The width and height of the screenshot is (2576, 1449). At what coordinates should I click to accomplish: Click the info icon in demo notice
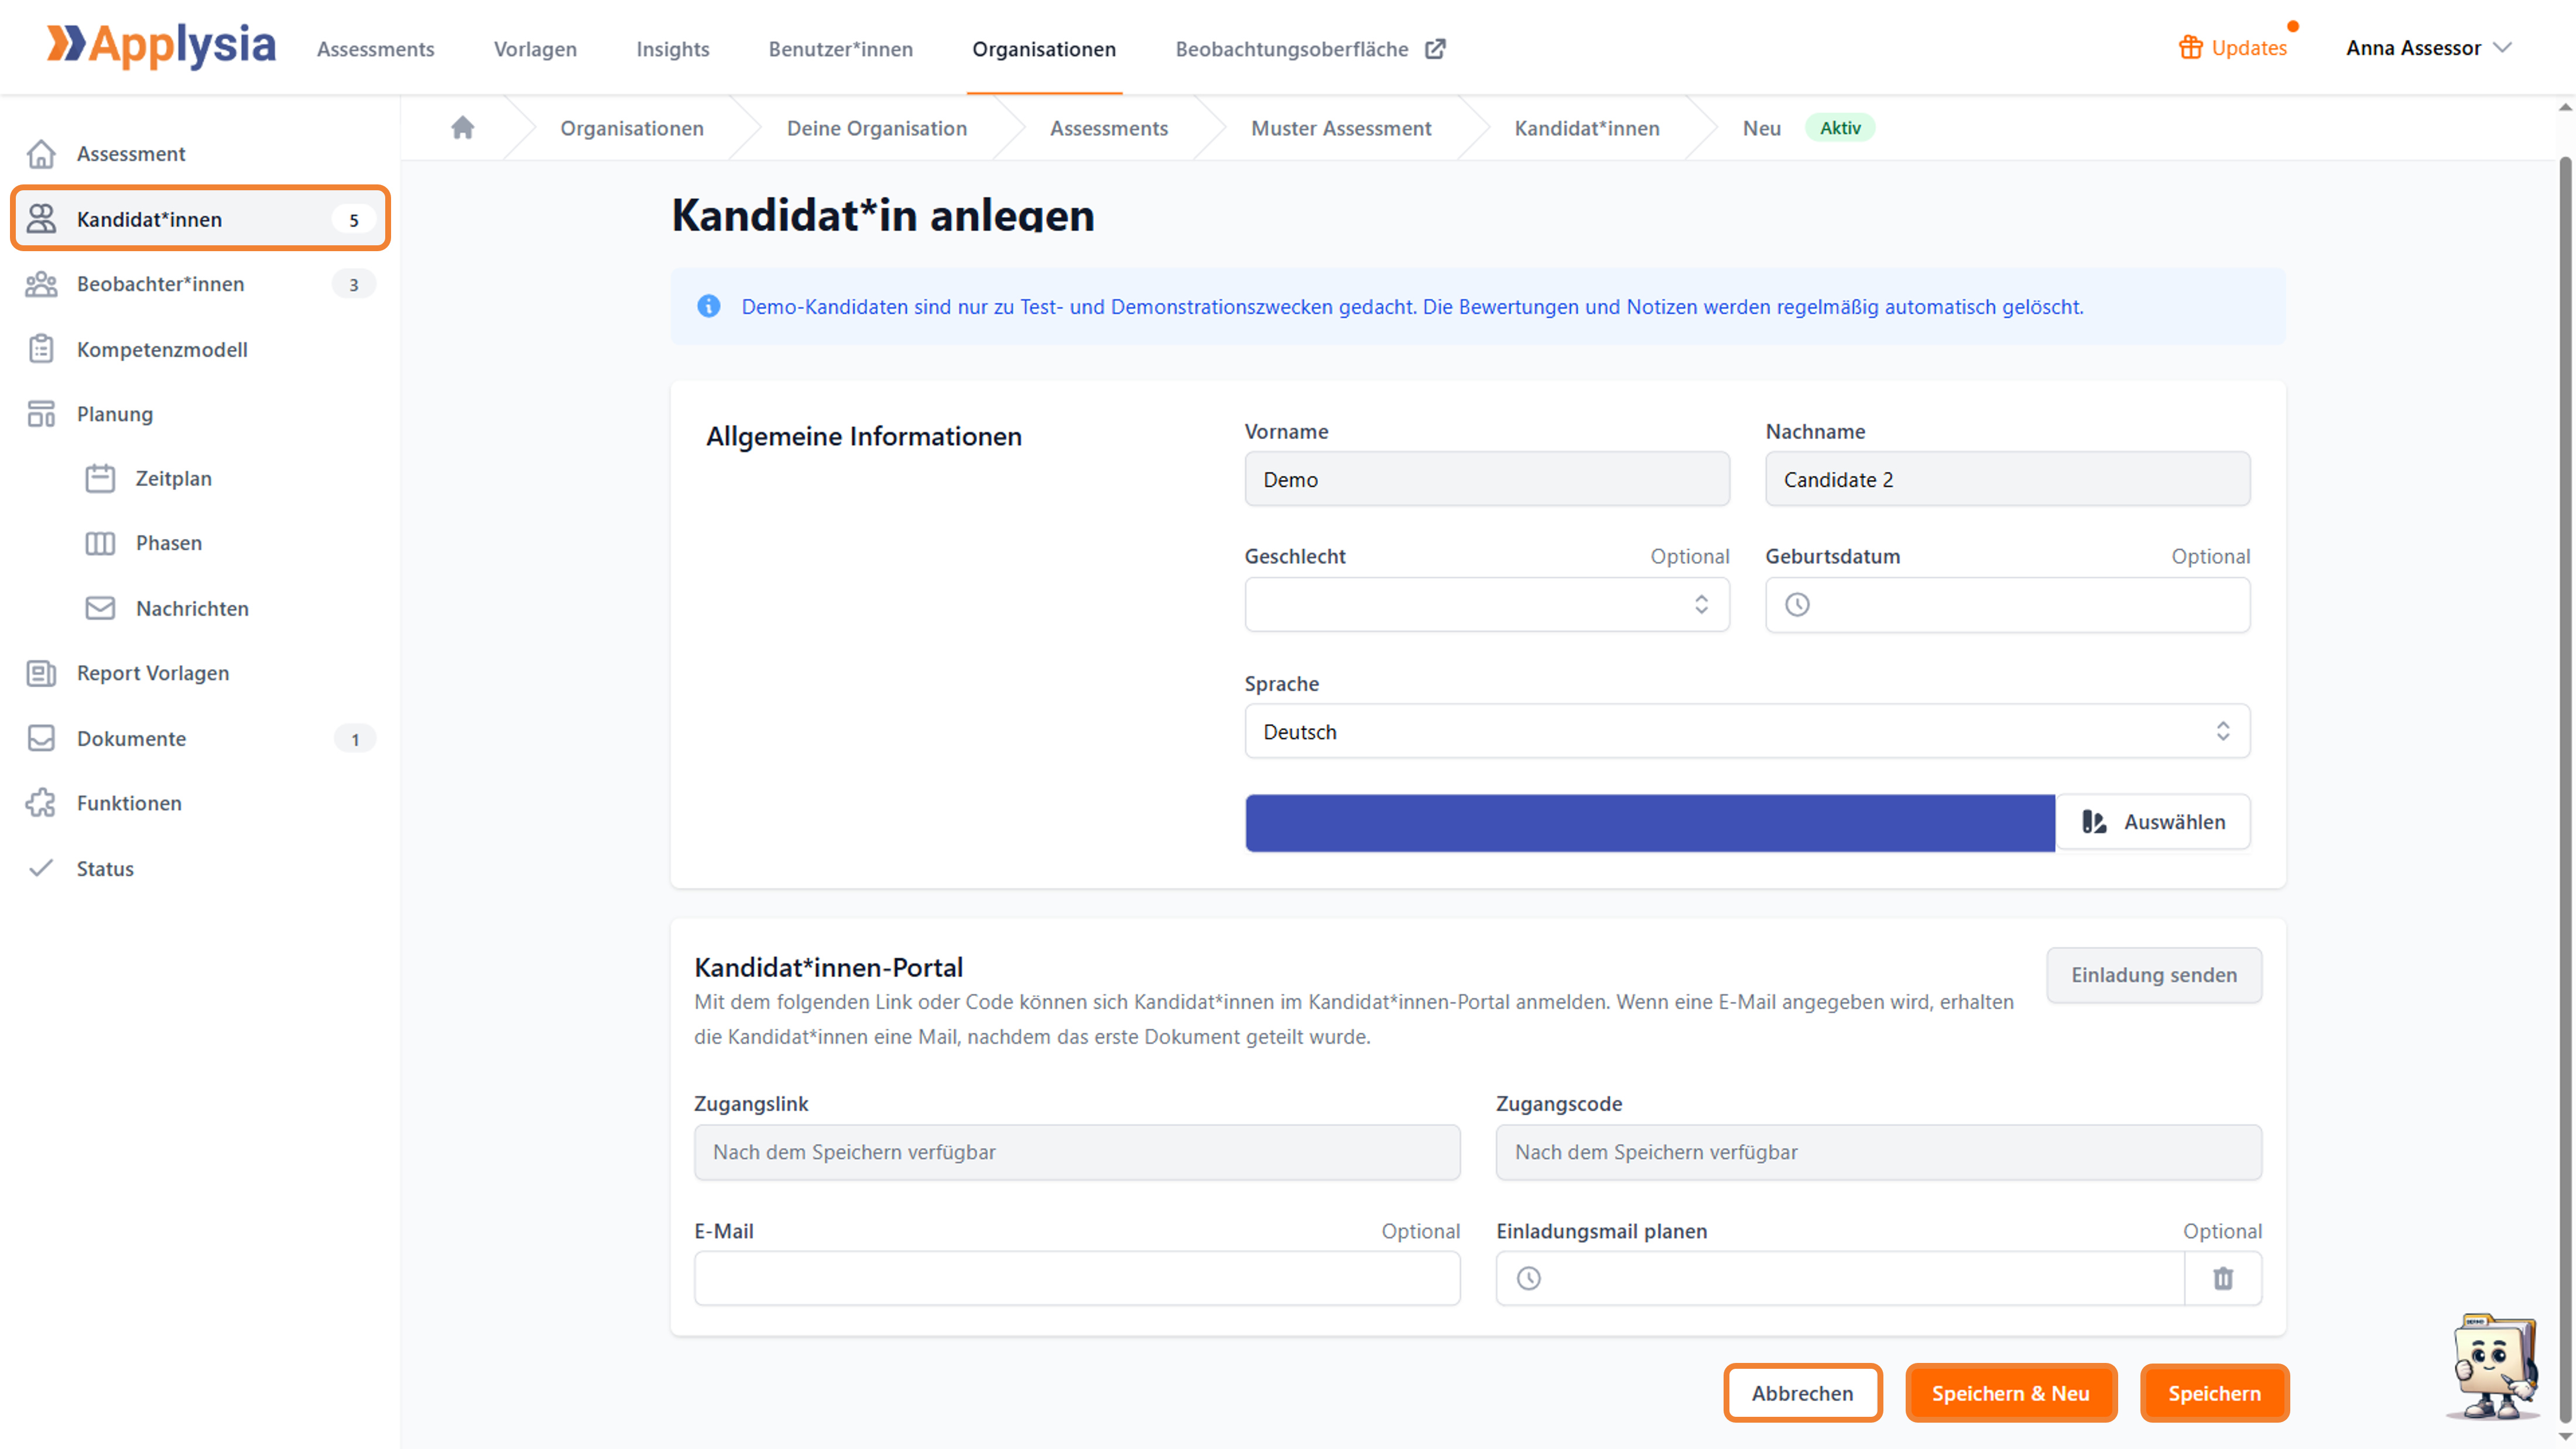point(709,306)
